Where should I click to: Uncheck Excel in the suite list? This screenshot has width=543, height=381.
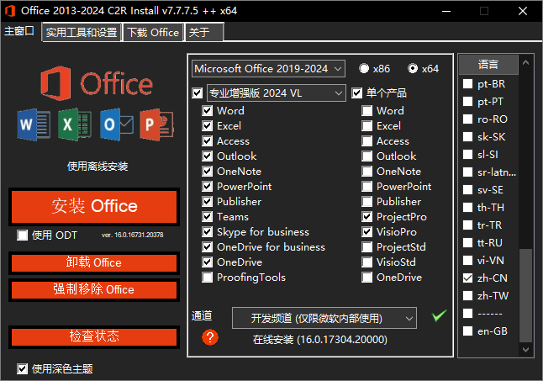click(x=207, y=125)
